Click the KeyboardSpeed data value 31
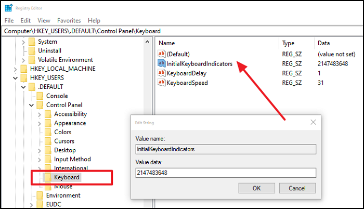Viewport: 364px width, 209px height. click(321, 83)
